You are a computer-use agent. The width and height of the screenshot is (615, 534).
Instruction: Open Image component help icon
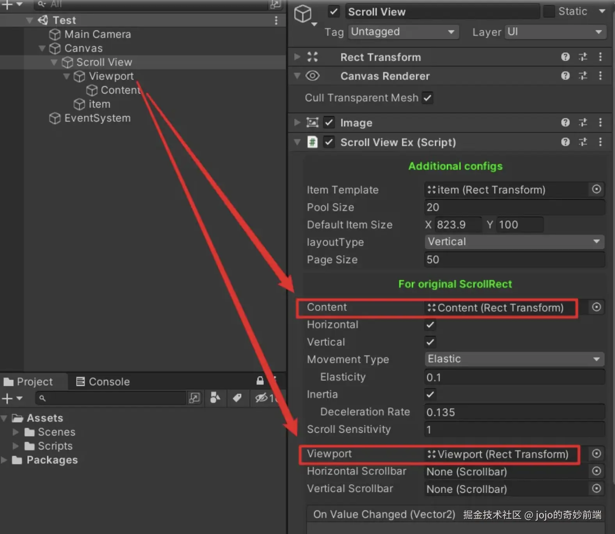(x=565, y=122)
